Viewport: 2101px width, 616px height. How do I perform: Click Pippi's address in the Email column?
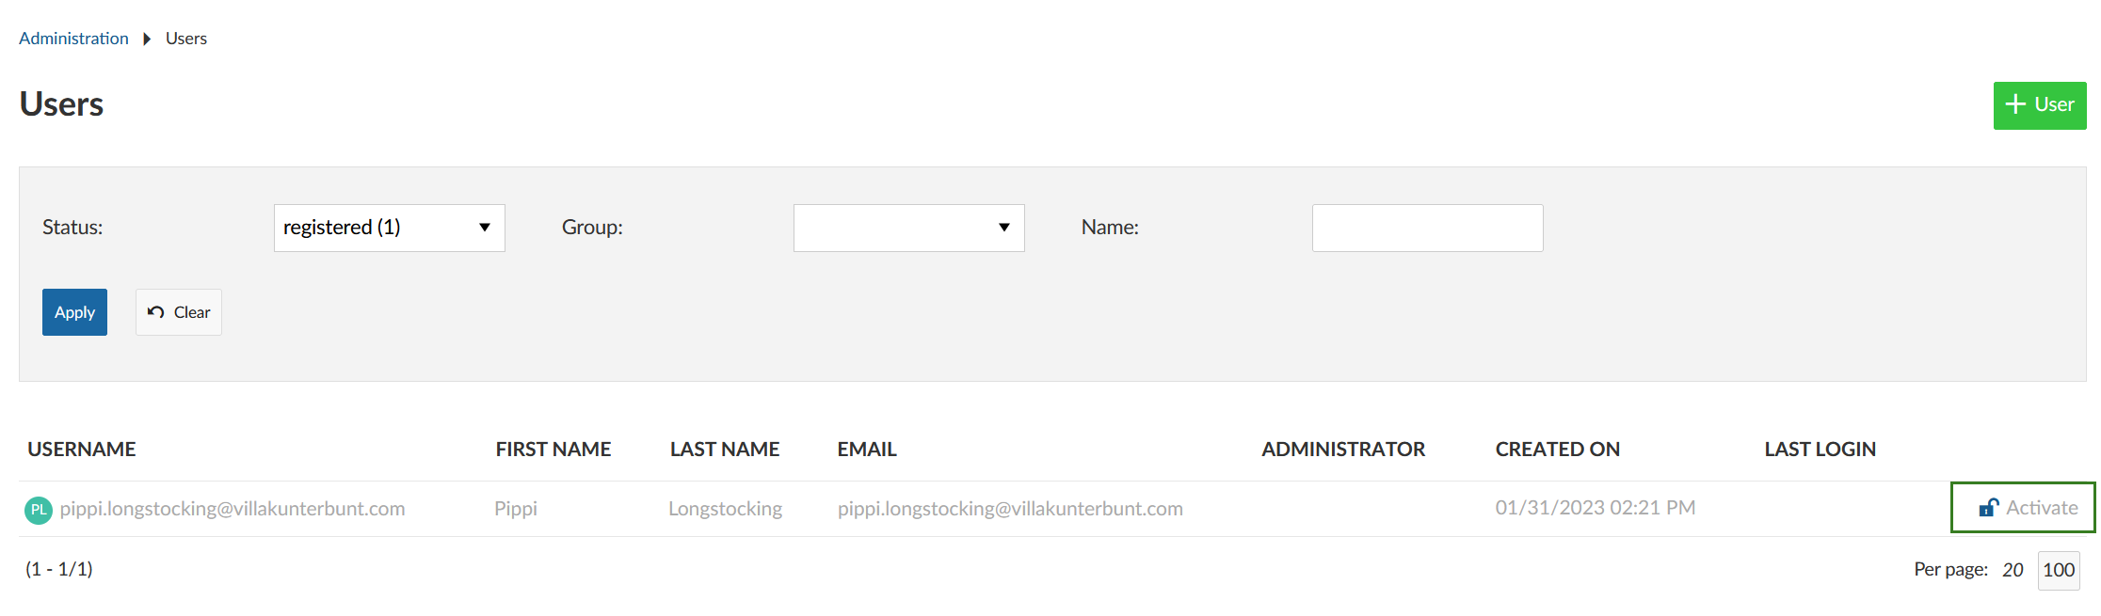1010,509
